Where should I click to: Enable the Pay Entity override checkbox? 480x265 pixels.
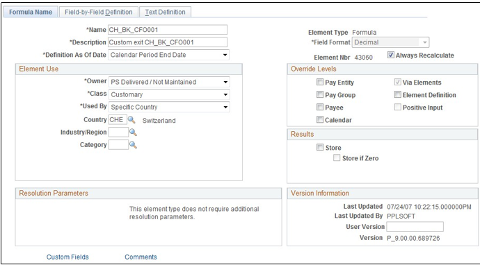pos(320,82)
